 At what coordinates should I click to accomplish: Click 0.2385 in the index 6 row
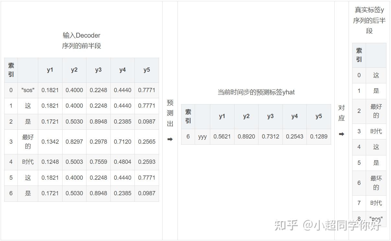(x=122, y=193)
